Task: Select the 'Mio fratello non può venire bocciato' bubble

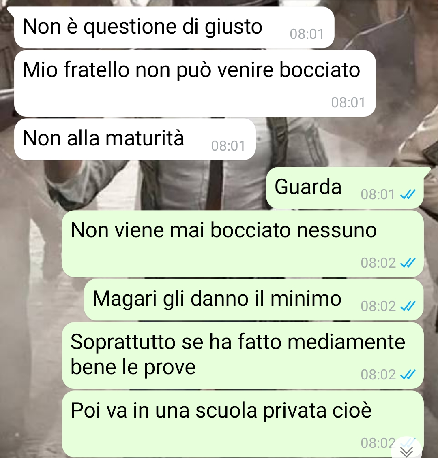Action: pyautogui.click(x=195, y=83)
